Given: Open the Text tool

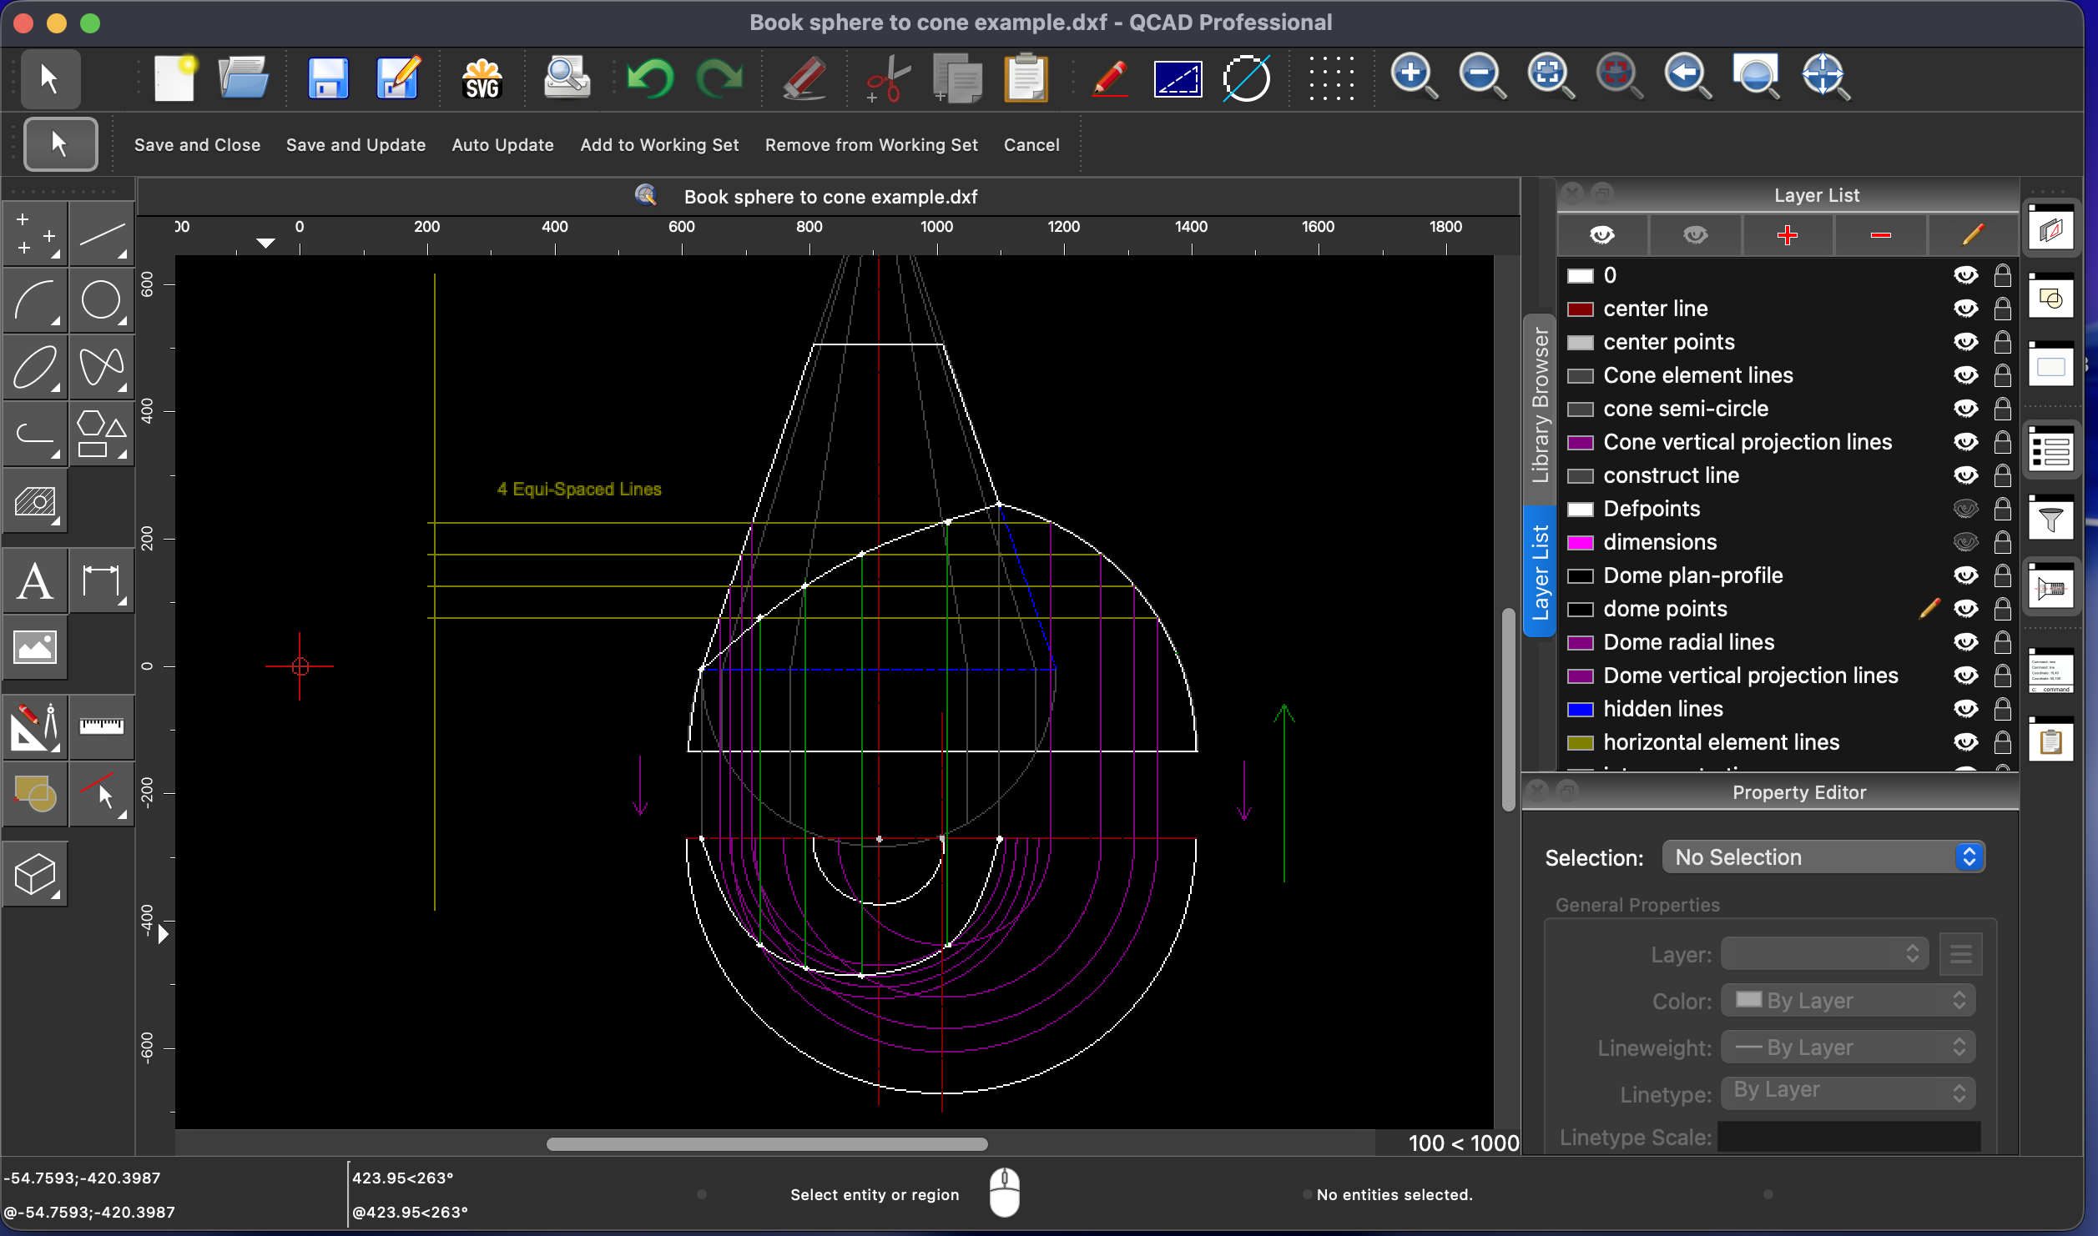Looking at the screenshot, I should click(35, 580).
